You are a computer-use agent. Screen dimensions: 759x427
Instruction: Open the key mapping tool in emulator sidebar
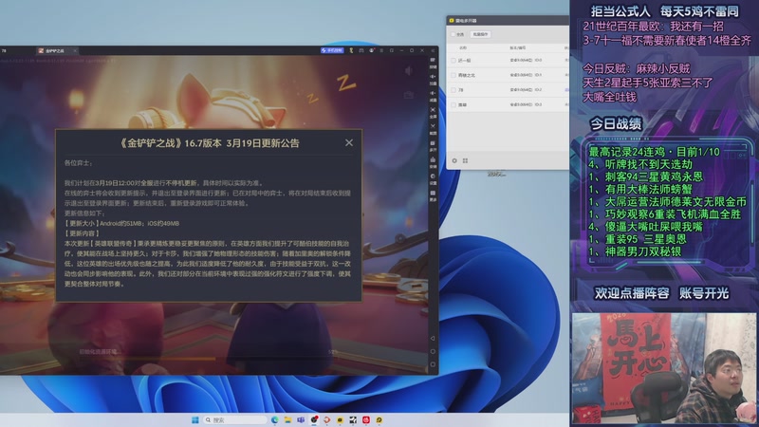point(433,63)
